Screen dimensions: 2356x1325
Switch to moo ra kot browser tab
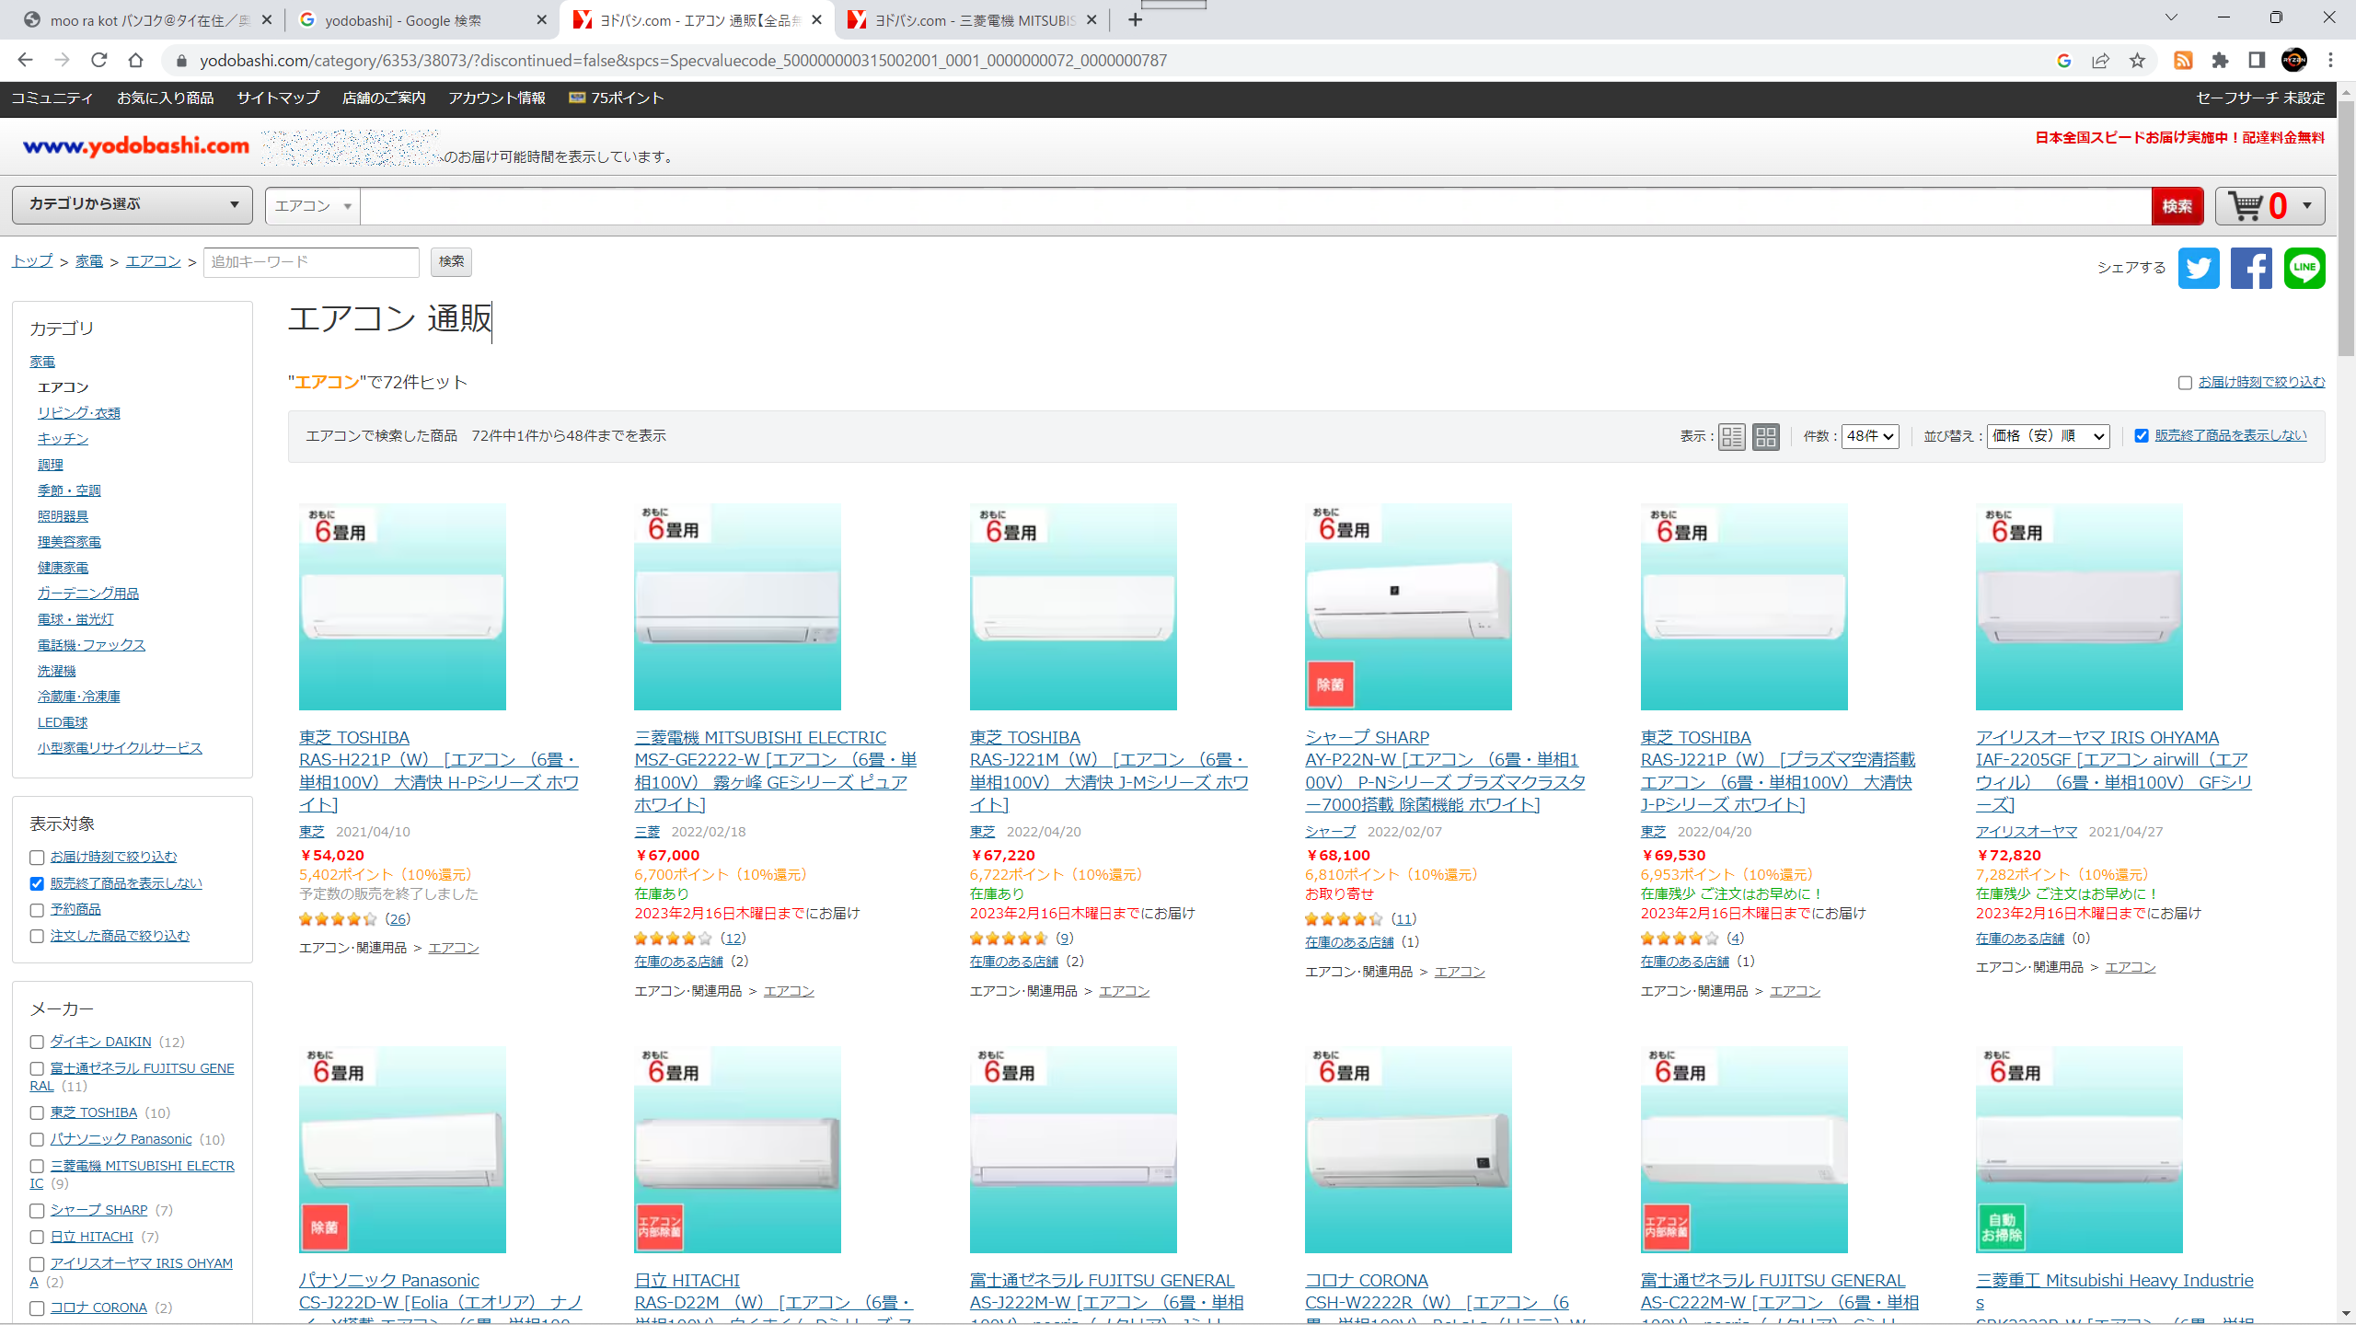(147, 20)
